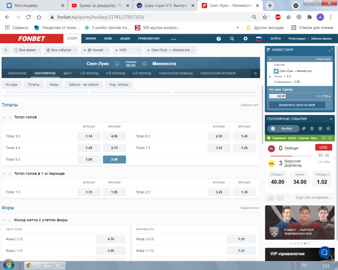Viewport: 338px width, 270px height.
Task: Switch to the 1-Й ПЕРИОД tab
Action: (x=89, y=73)
